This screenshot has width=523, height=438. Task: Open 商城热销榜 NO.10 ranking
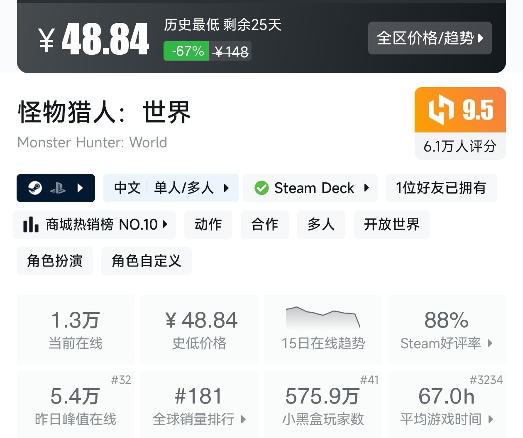pos(94,225)
